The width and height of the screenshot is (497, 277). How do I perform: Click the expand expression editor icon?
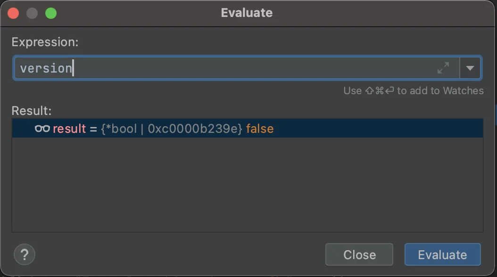(443, 68)
